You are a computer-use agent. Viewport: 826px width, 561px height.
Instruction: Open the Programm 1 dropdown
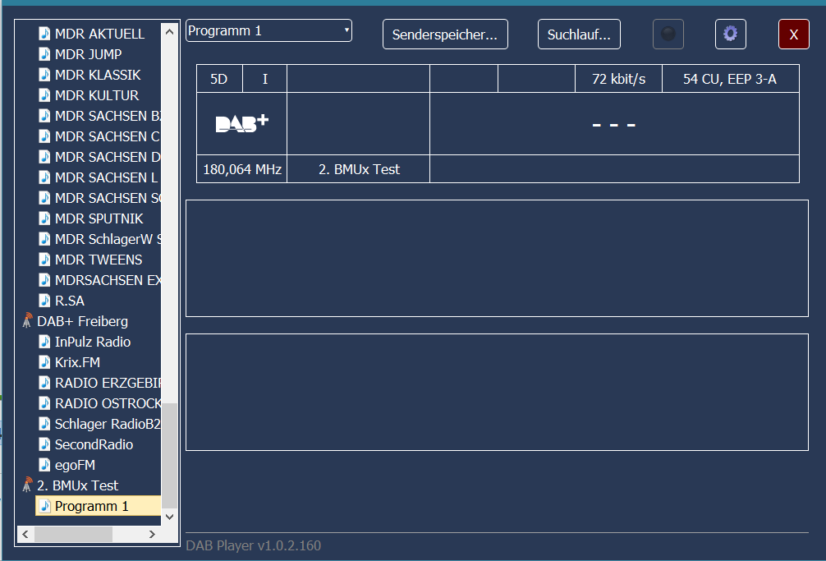[x=268, y=31]
